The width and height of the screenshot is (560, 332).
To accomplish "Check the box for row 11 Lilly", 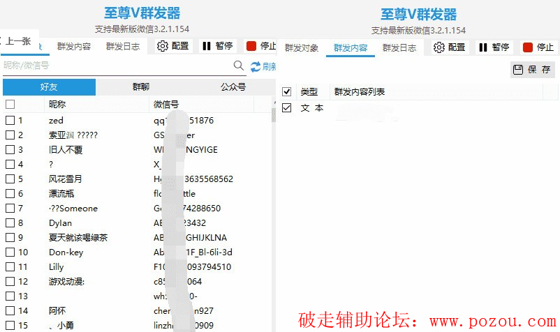I will point(10,266).
